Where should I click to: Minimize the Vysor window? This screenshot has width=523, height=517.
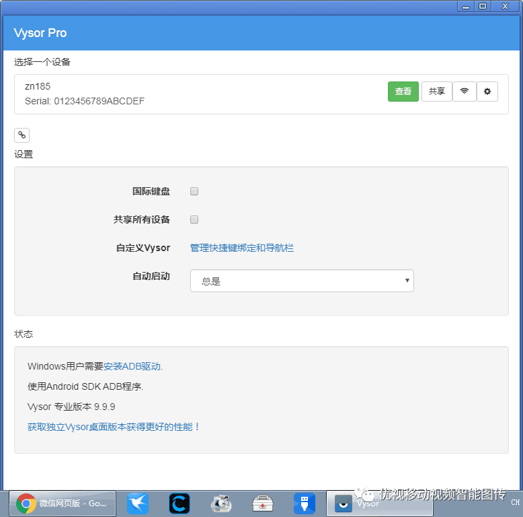[466, 6]
